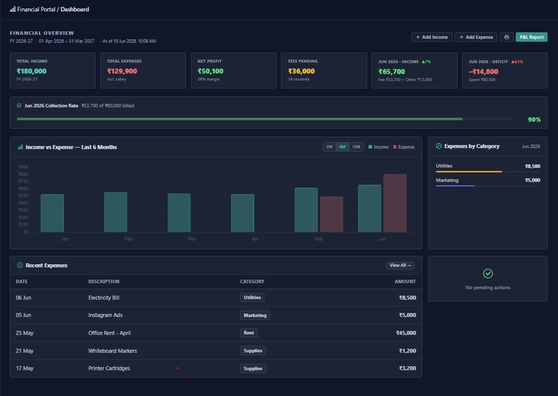Click the 18 students text
The image size is (558, 396).
pyautogui.click(x=298, y=79)
